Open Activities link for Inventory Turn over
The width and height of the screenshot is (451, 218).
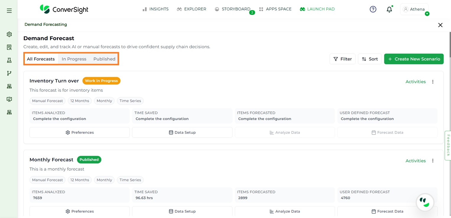415,82
